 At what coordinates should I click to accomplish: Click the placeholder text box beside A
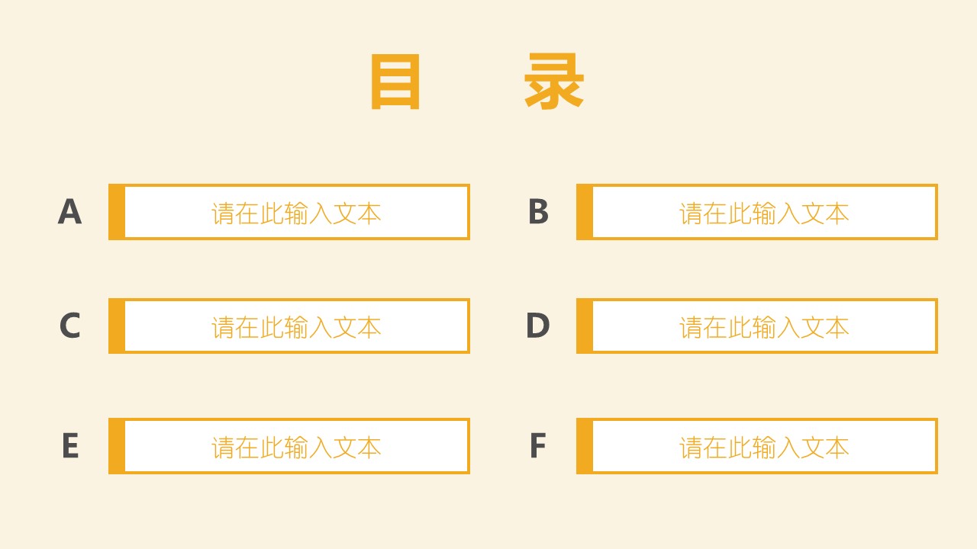pyautogui.click(x=296, y=213)
